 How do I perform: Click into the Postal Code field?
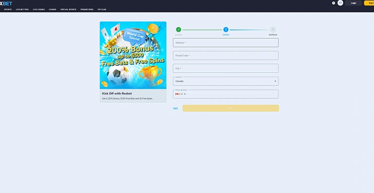click(x=226, y=55)
